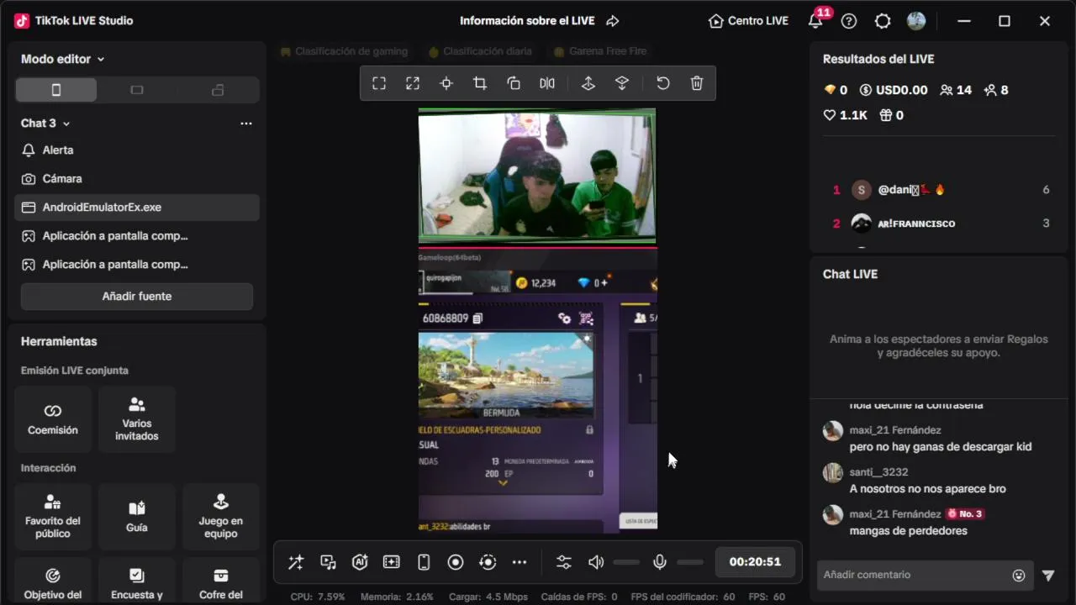Viewport: 1076px width, 605px height.
Task: Open the magic wand effects tool
Action: click(296, 562)
